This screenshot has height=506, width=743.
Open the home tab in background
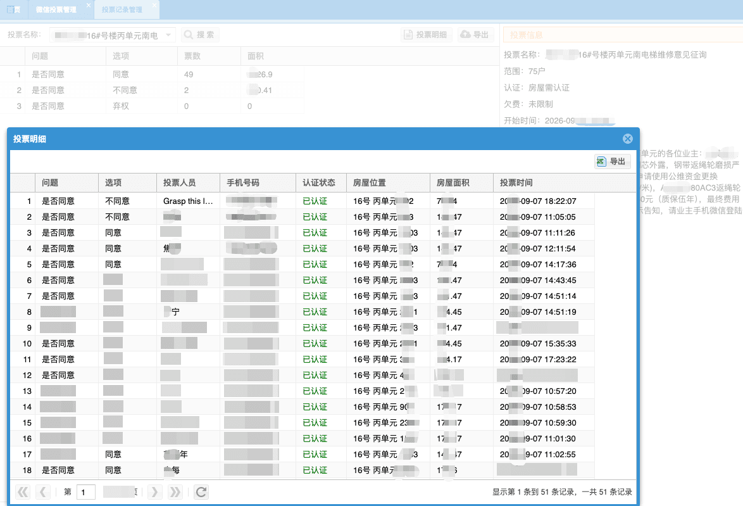pyautogui.click(x=14, y=9)
